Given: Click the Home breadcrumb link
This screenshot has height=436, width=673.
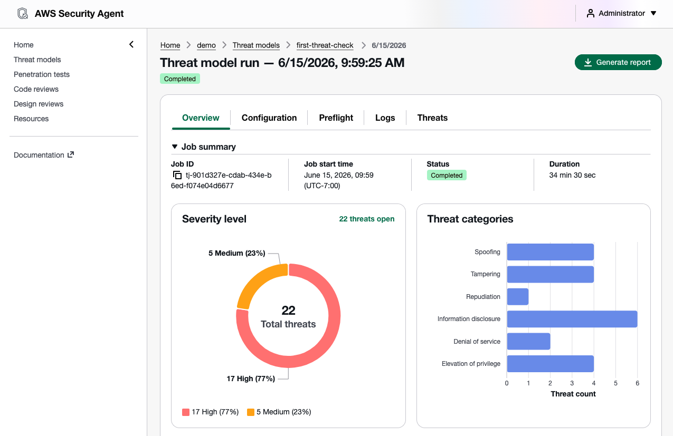Looking at the screenshot, I should click(x=170, y=45).
